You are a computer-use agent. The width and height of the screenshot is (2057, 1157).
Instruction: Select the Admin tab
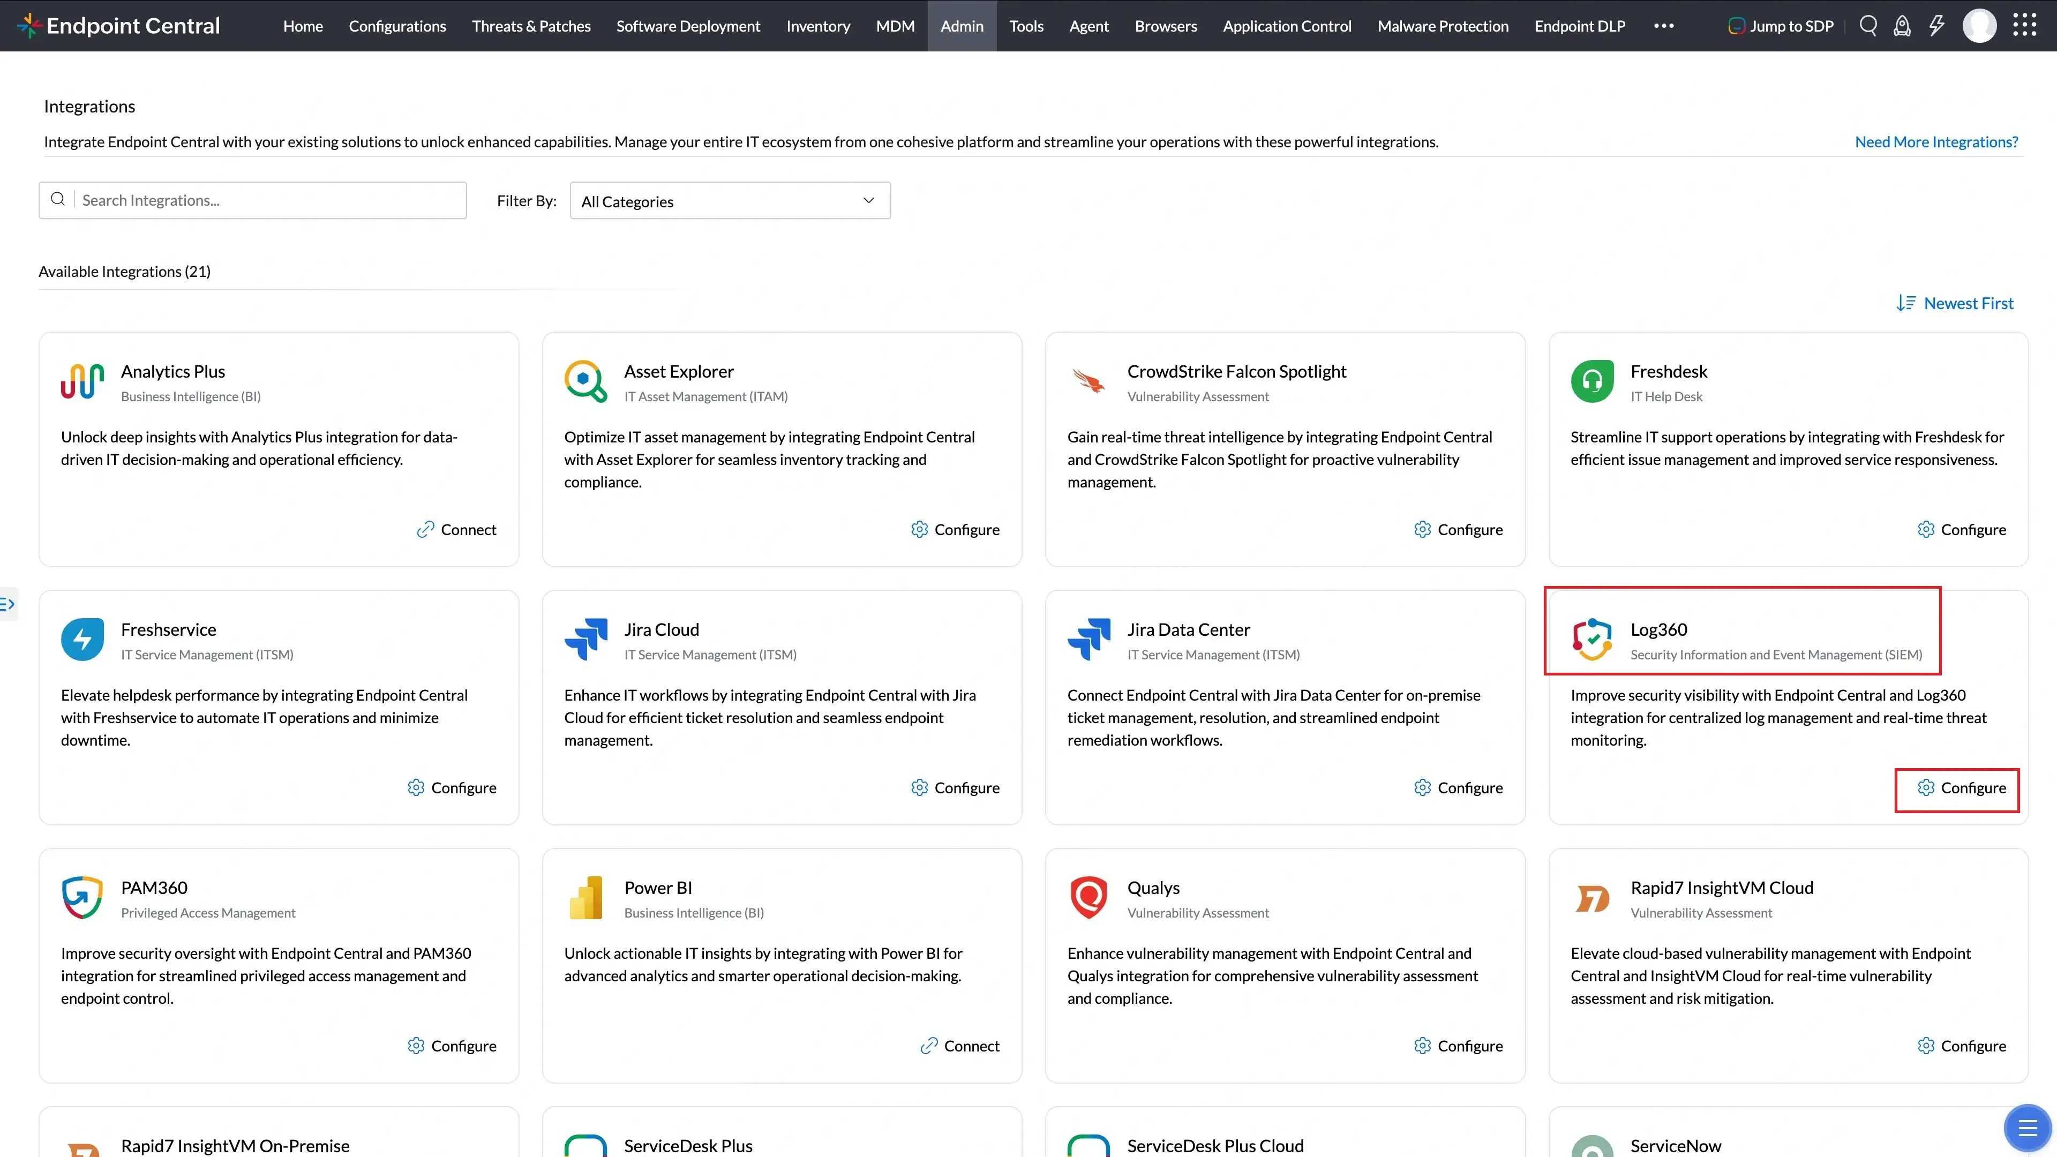962,26
